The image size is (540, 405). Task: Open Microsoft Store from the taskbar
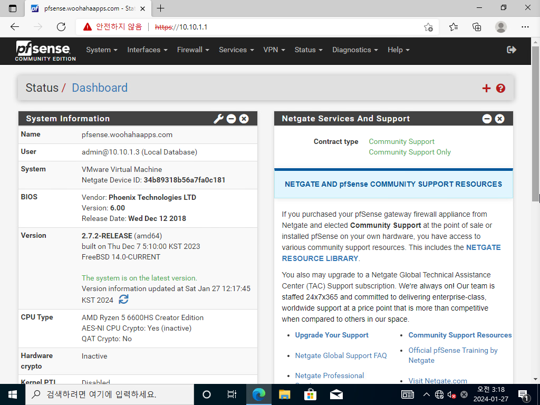[310, 394]
